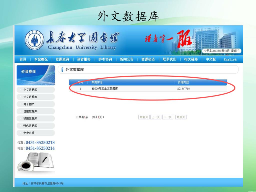
Task: Open 电子图书 in the sidebar
Action: click(36, 104)
